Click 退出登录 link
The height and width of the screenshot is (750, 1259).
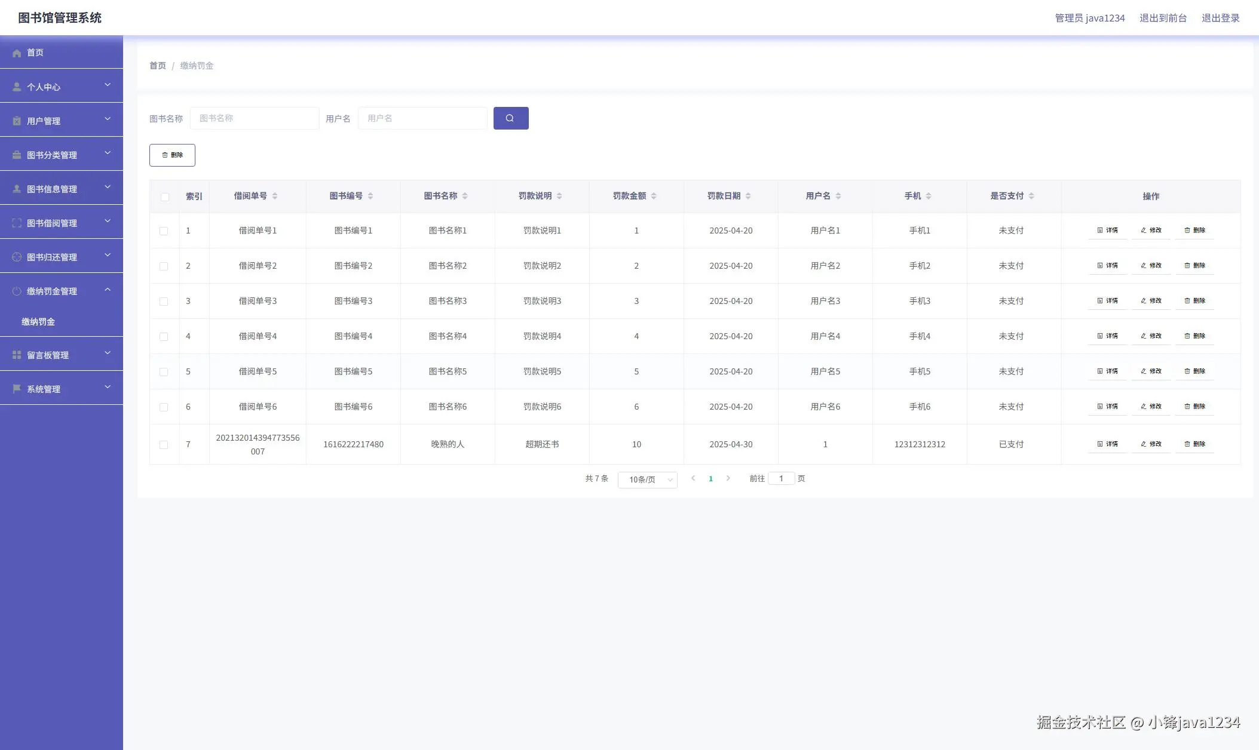click(1220, 18)
